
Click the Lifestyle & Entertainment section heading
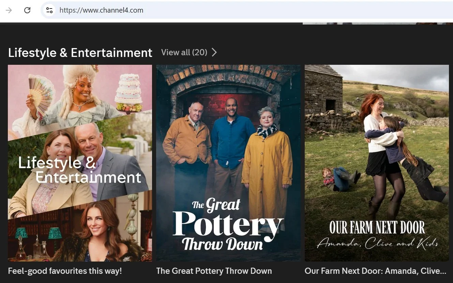click(x=80, y=53)
